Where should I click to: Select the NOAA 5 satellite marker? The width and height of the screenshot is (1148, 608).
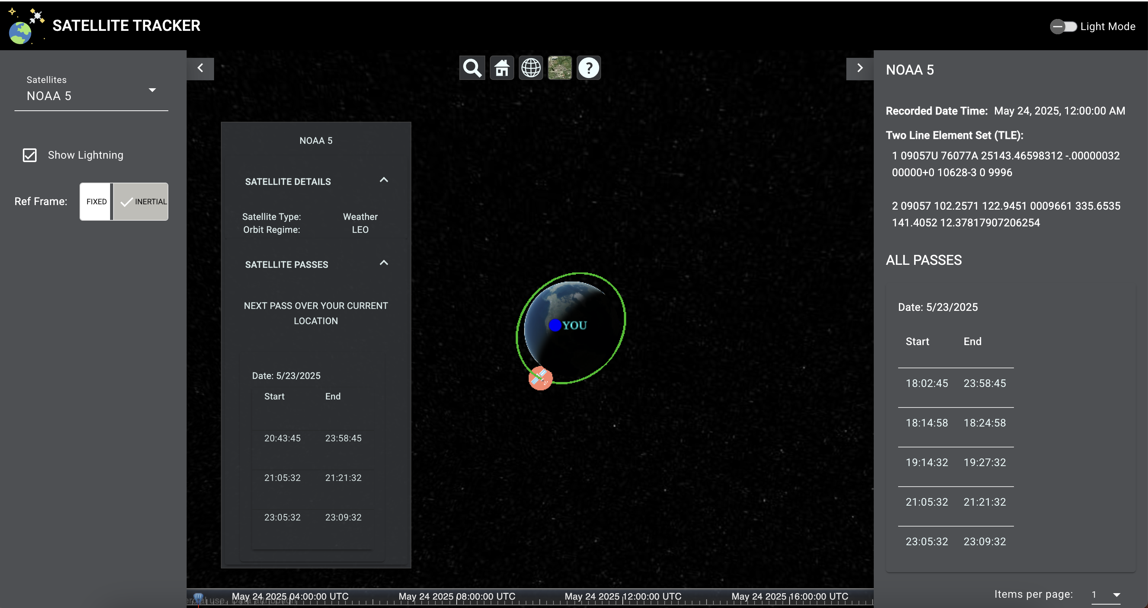tap(540, 378)
